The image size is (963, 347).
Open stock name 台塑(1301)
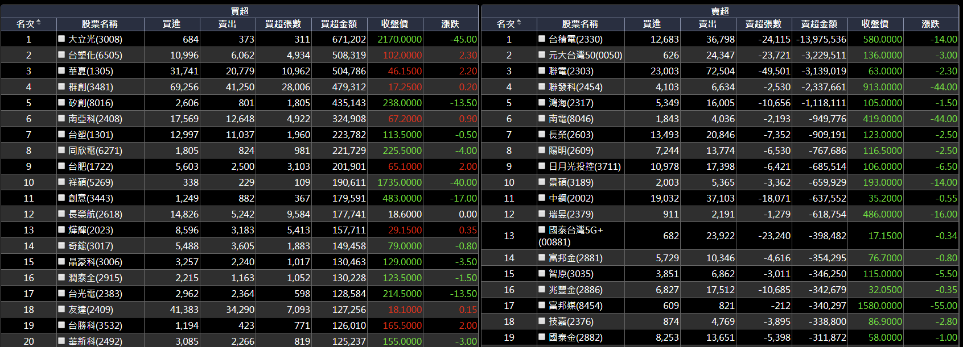pos(90,135)
